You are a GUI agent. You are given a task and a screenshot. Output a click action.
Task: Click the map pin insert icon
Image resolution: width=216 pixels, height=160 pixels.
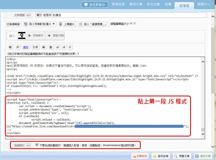pos(22,35)
